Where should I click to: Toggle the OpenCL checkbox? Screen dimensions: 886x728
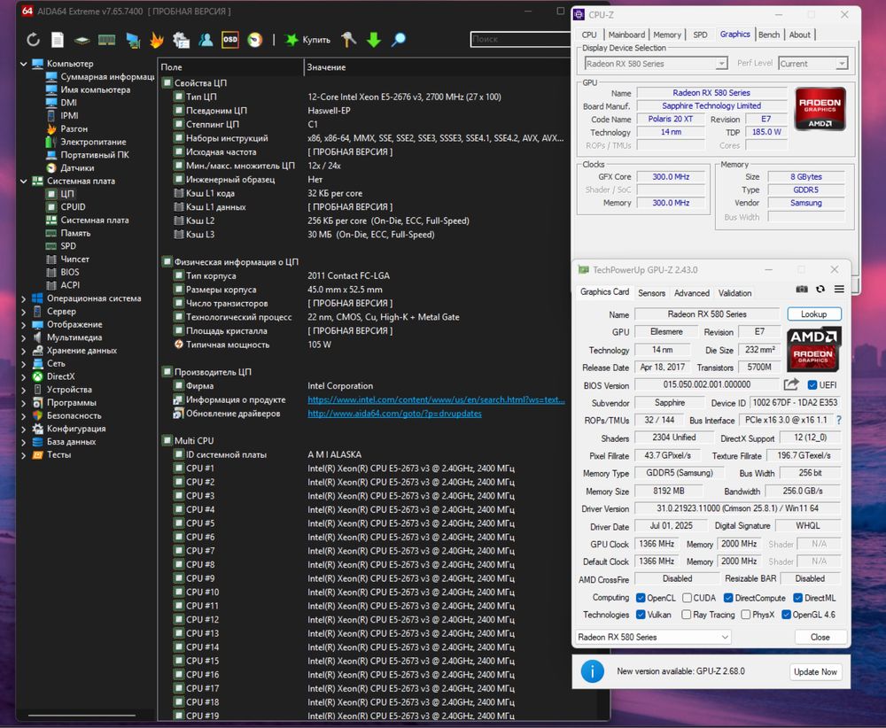[x=641, y=598]
